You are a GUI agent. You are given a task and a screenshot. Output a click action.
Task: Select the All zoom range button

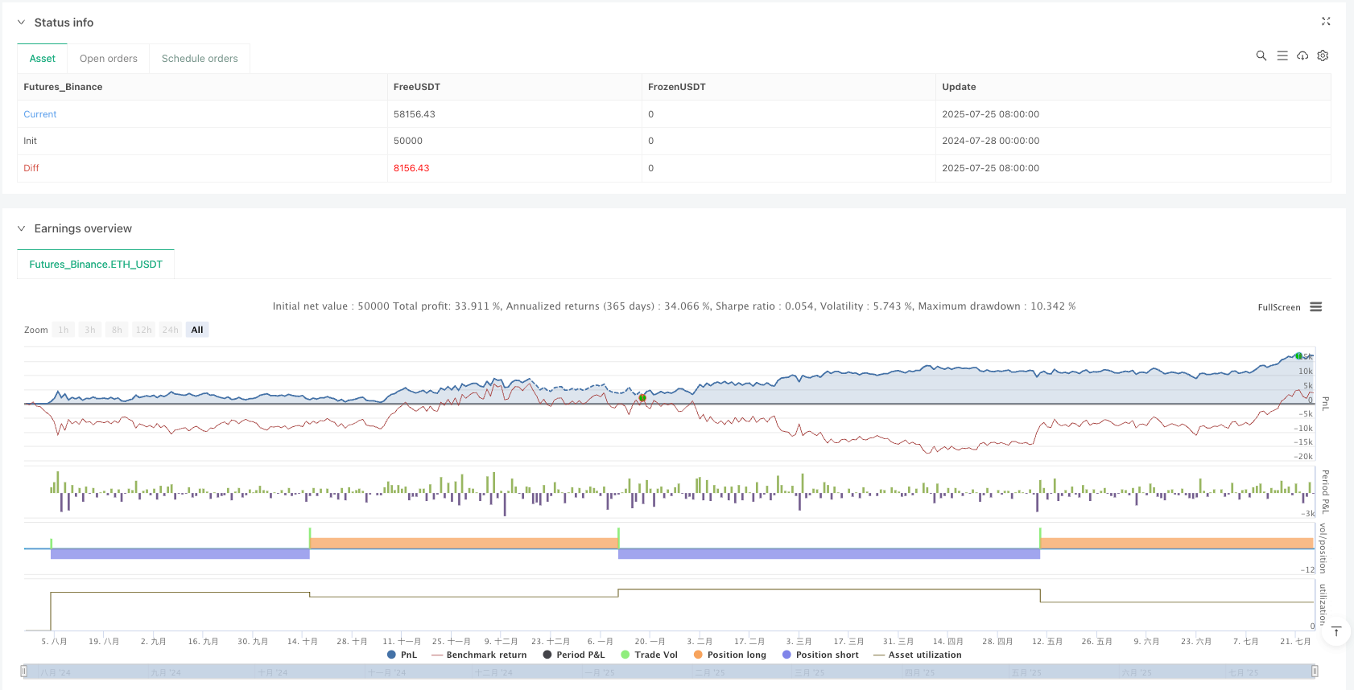(197, 330)
